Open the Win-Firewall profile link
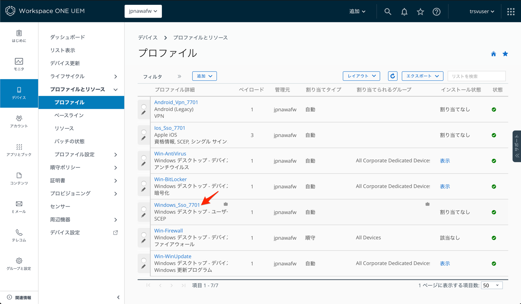The width and height of the screenshot is (521, 304). point(169,231)
